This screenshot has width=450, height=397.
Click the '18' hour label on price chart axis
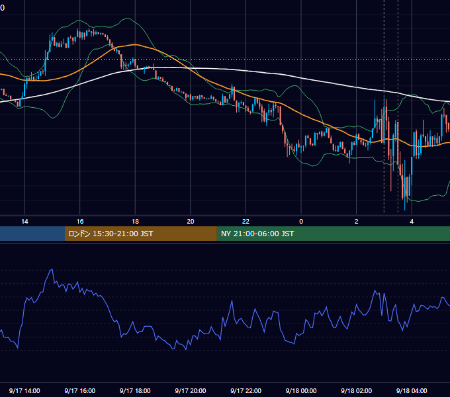point(135,222)
